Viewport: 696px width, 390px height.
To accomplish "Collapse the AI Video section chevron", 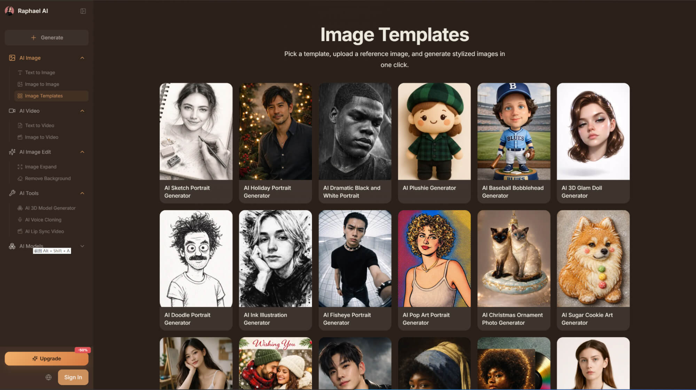I will click(82, 111).
